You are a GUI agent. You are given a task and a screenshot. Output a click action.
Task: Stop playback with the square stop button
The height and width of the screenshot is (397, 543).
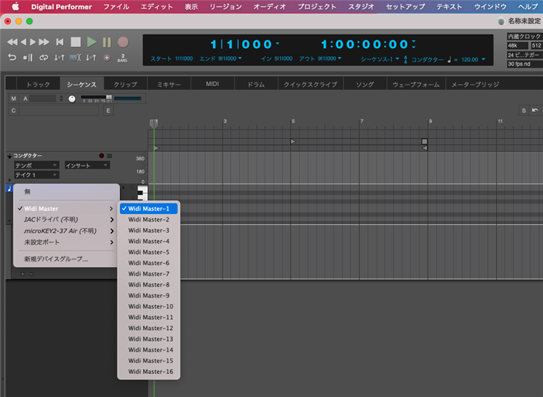pyautogui.click(x=75, y=42)
